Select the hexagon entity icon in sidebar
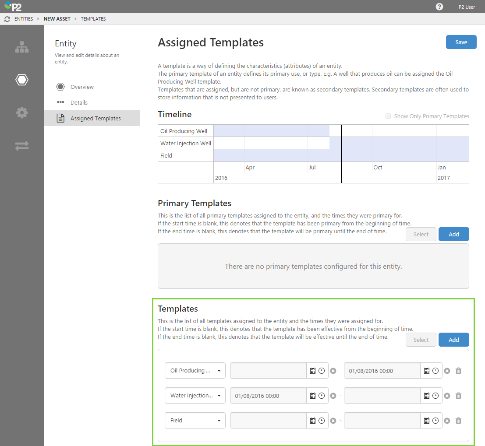 (22, 80)
